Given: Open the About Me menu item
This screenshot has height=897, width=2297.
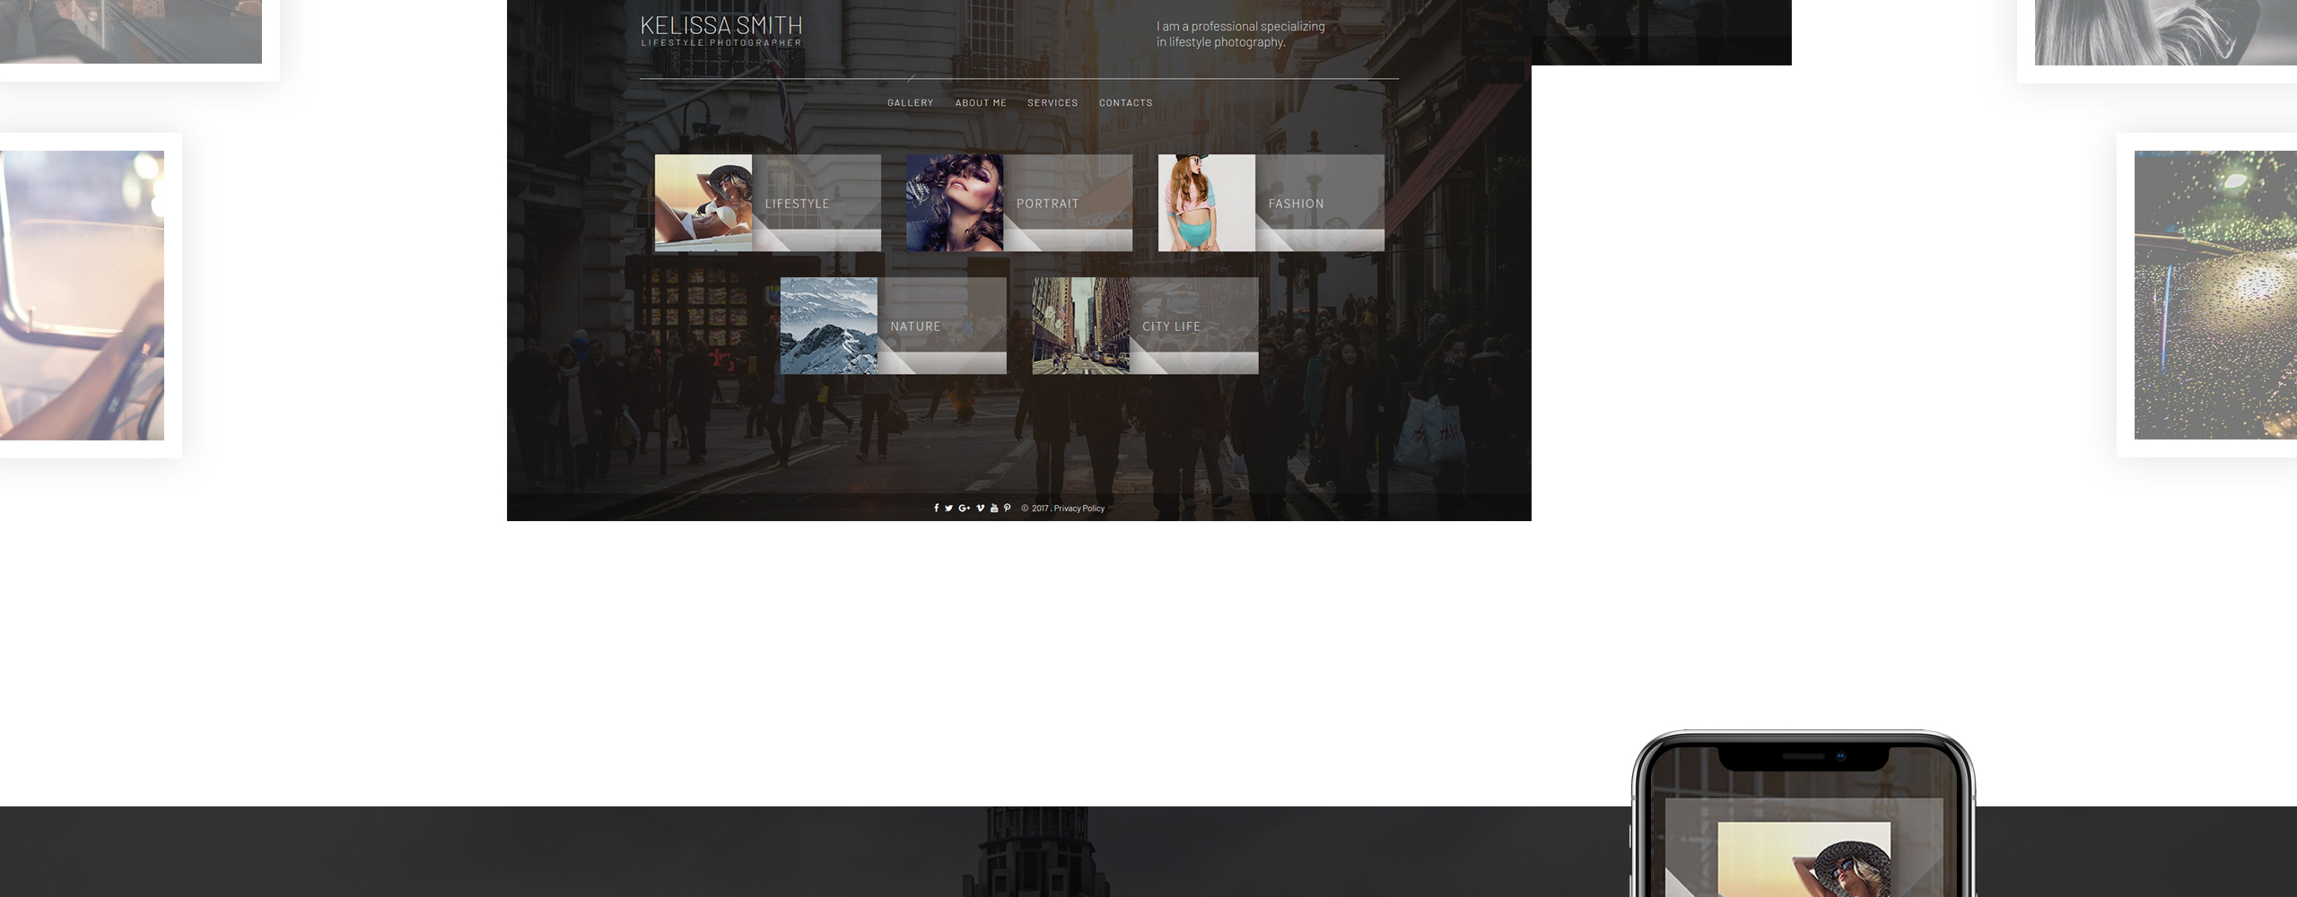Looking at the screenshot, I should pyautogui.click(x=981, y=103).
